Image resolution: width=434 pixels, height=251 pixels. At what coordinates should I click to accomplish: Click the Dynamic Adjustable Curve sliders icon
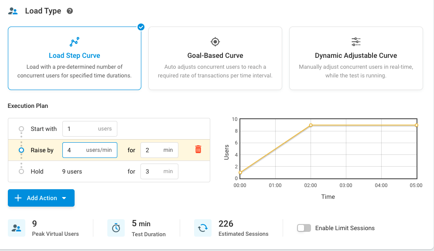coord(356,42)
